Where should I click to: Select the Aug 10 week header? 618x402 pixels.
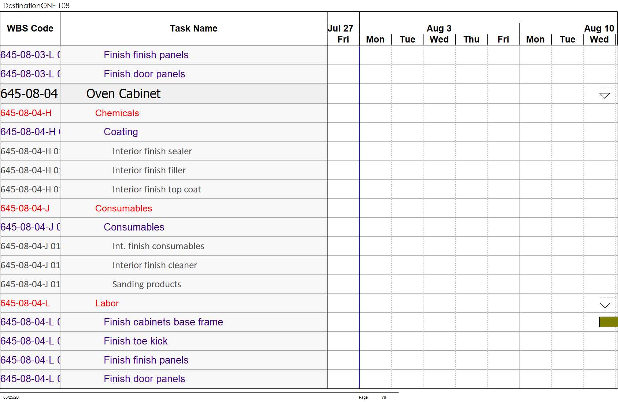[599, 28]
